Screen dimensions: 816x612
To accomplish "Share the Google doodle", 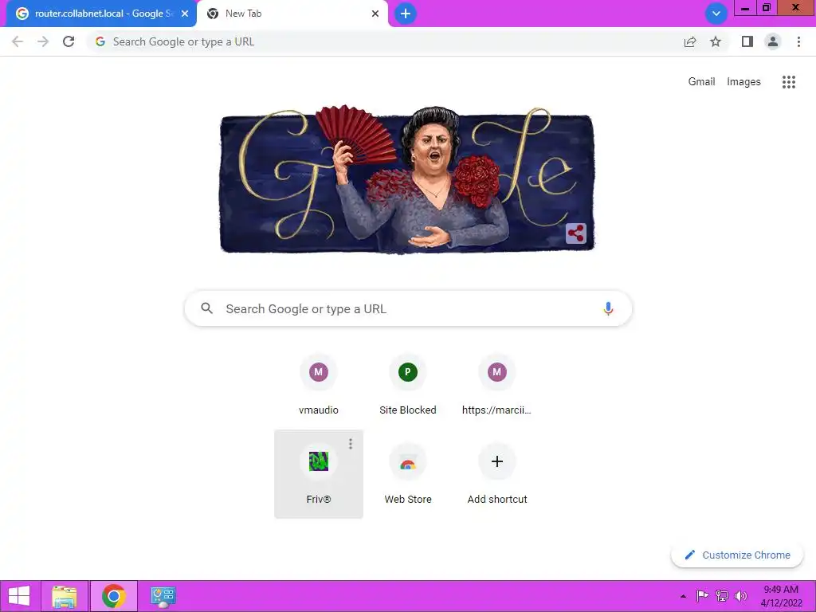I will (x=576, y=233).
